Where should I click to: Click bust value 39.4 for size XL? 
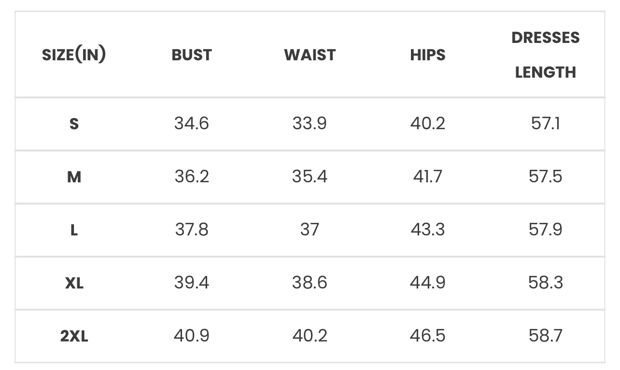[192, 283]
